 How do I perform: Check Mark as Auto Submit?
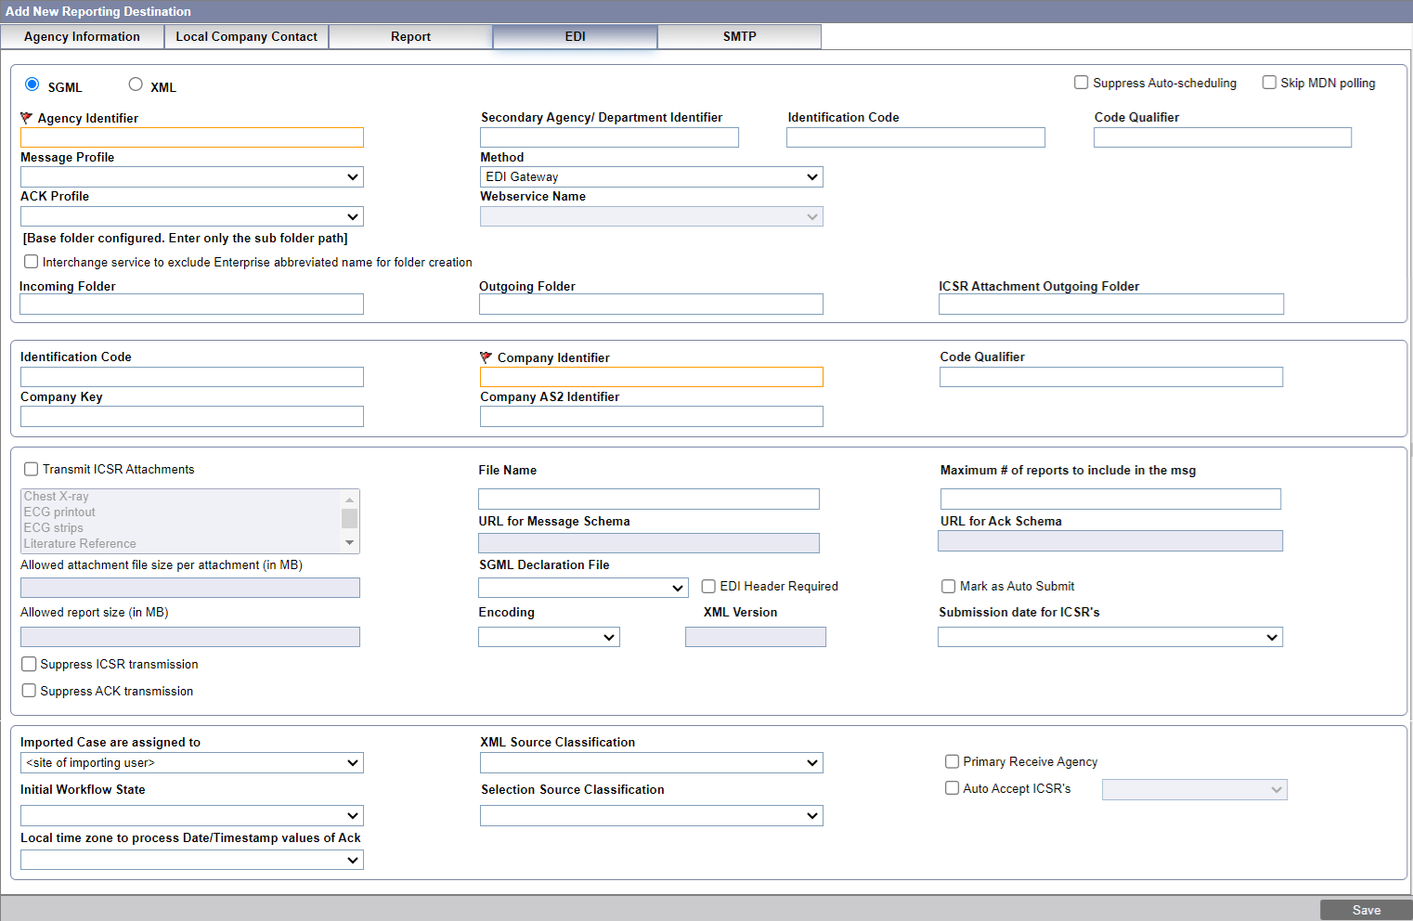[x=948, y=586]
